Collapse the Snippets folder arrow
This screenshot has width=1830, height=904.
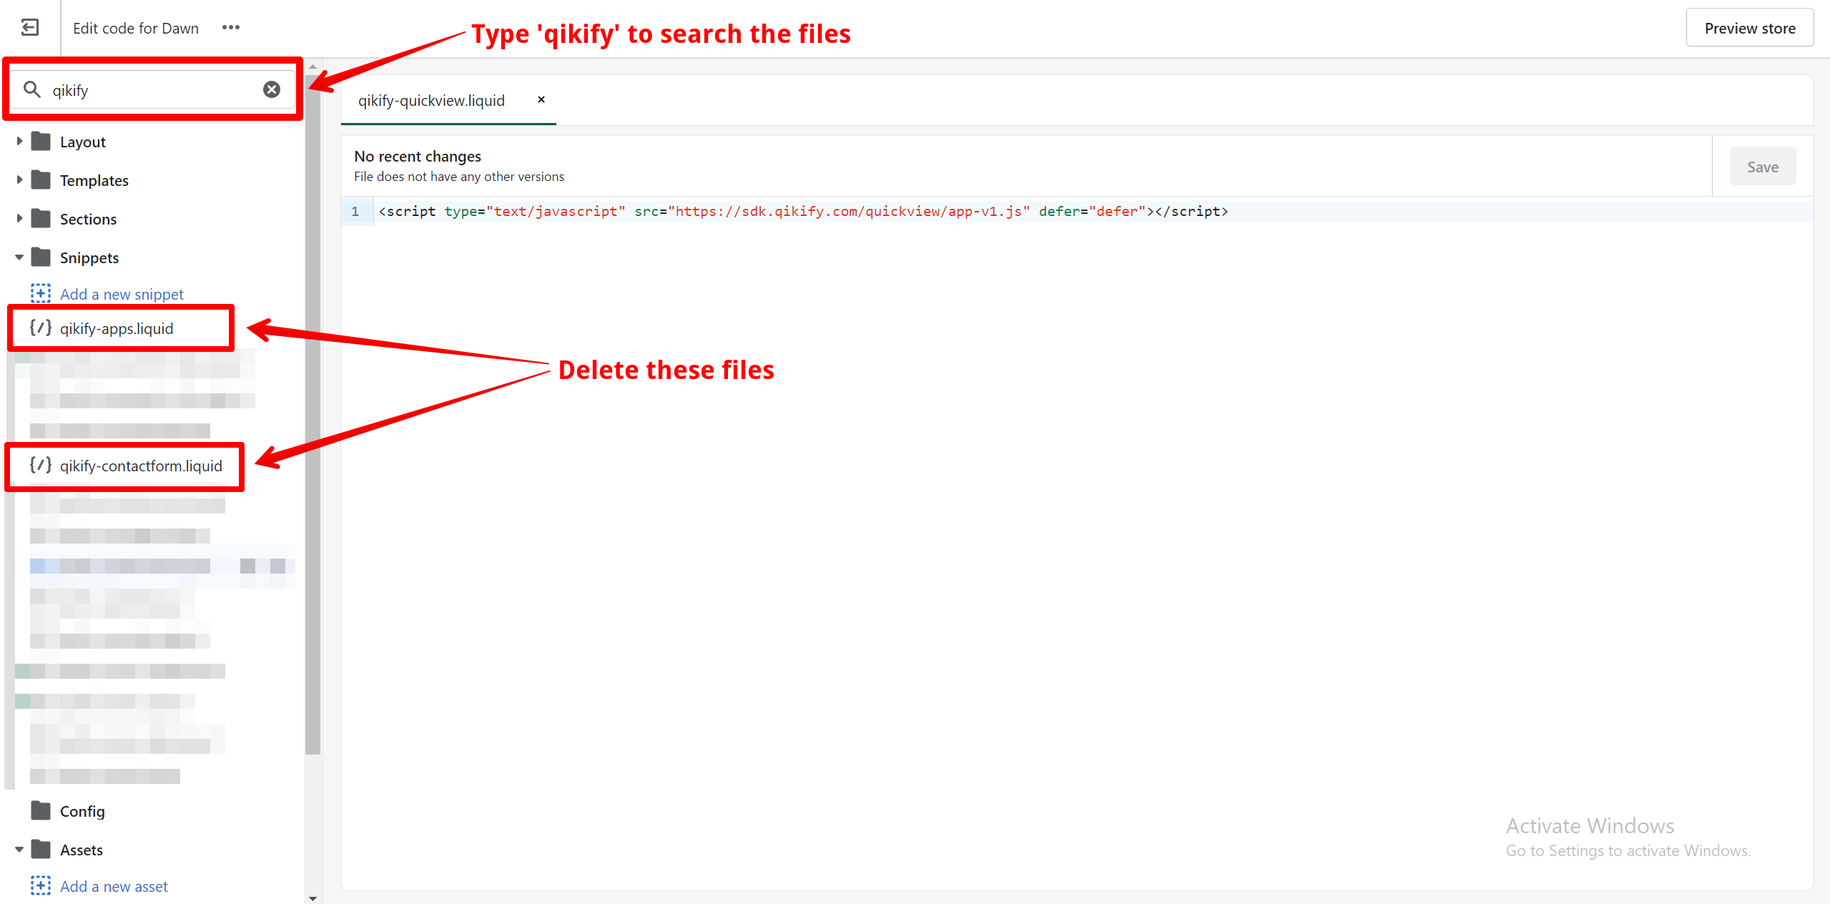[x=19, y=257]
